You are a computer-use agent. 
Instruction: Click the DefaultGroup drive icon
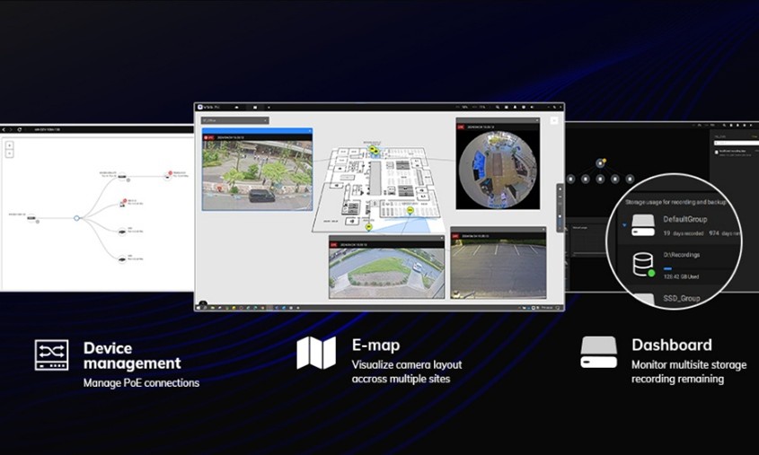(x=642, y=225)
